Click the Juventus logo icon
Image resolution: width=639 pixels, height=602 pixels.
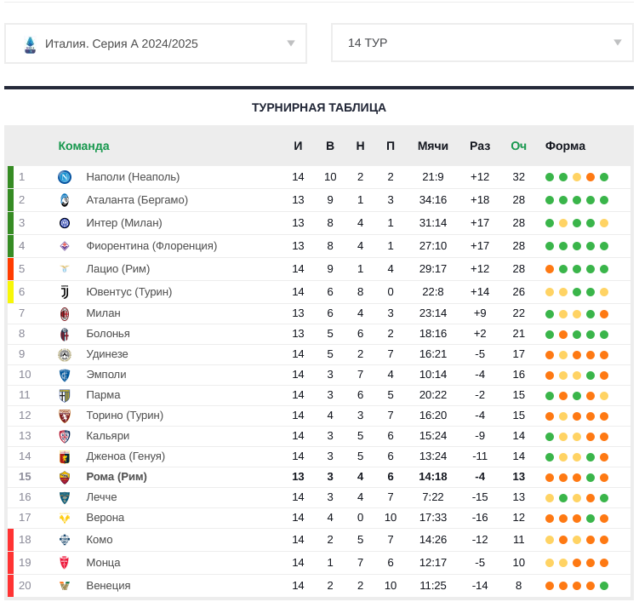[x=65, y=292]
